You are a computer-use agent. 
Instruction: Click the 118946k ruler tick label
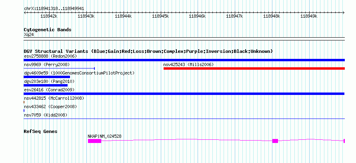pyautogui.click(x=198, y=16)
